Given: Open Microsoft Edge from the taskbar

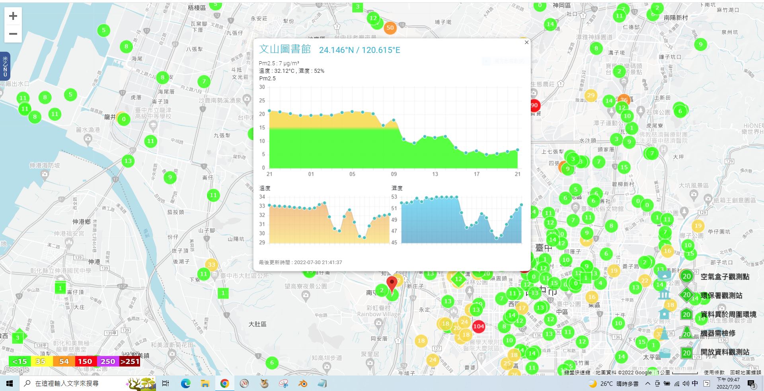Looking at the screenshot, I should (185, 383).
